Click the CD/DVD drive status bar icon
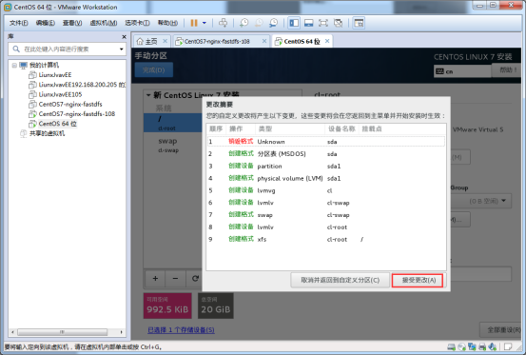The width and height of the screenshot is (526, 355). (x=462, y=347)
